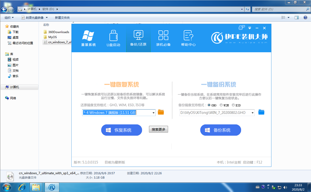311x192 pixels.
Task: Click the 搜索更多 button
Action: 158,129
